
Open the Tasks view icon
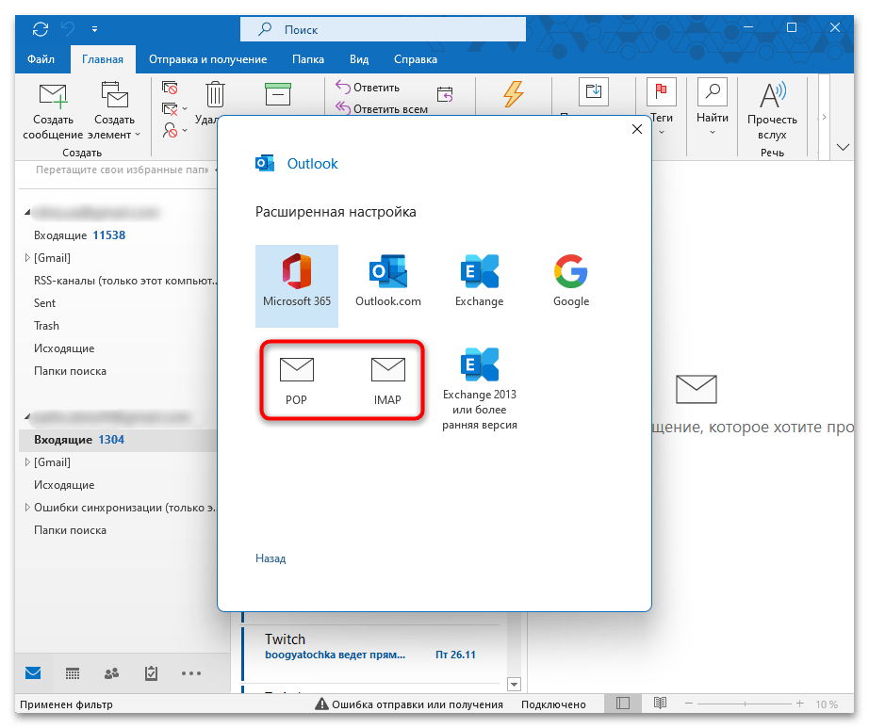[x=151, y=673]
